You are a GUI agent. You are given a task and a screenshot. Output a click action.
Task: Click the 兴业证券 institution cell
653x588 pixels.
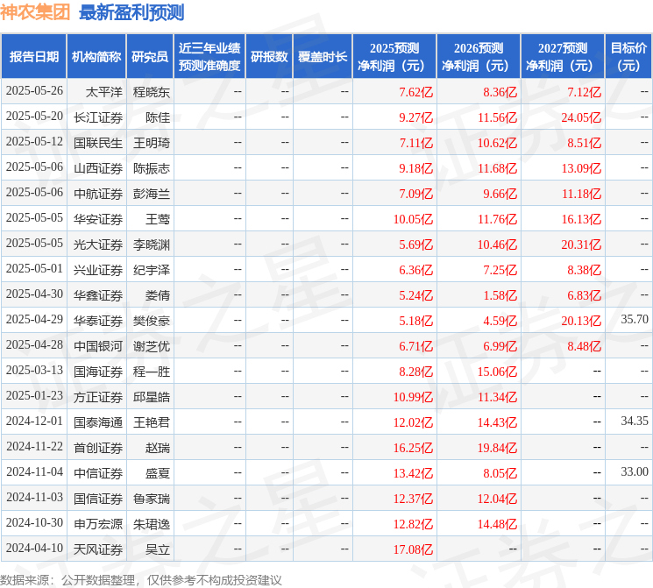point(98,270)
